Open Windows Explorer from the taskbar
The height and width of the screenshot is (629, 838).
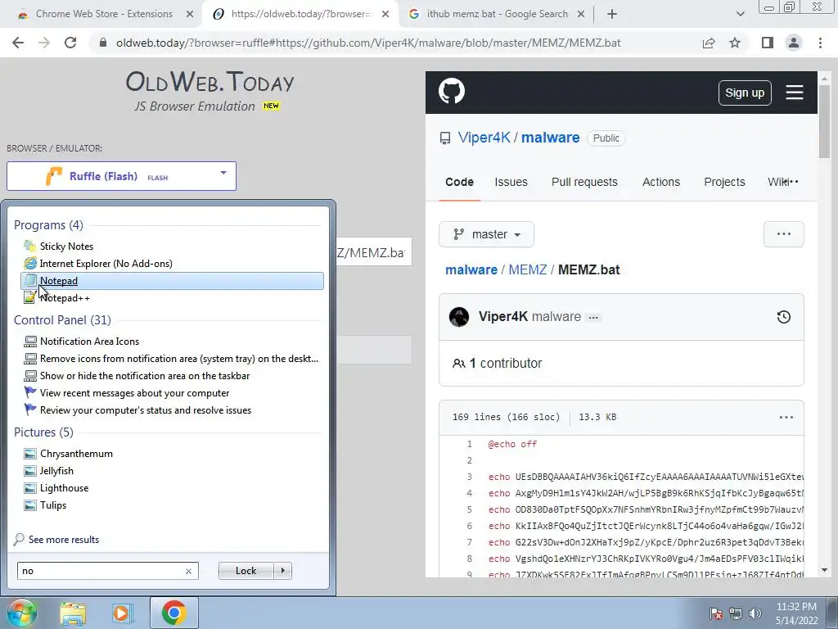click(73, 613)
